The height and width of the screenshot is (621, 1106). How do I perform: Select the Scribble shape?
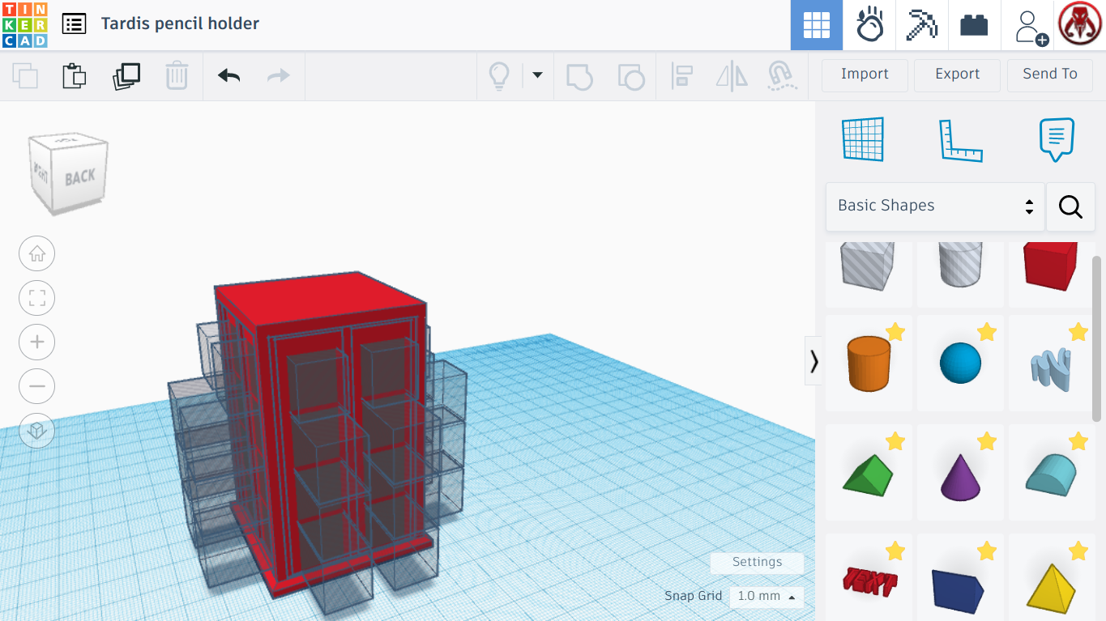pos(1051,364)
